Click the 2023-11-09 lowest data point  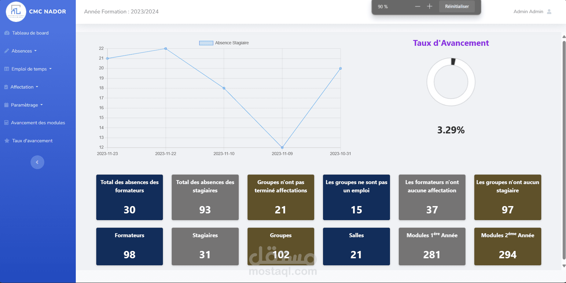282,147
